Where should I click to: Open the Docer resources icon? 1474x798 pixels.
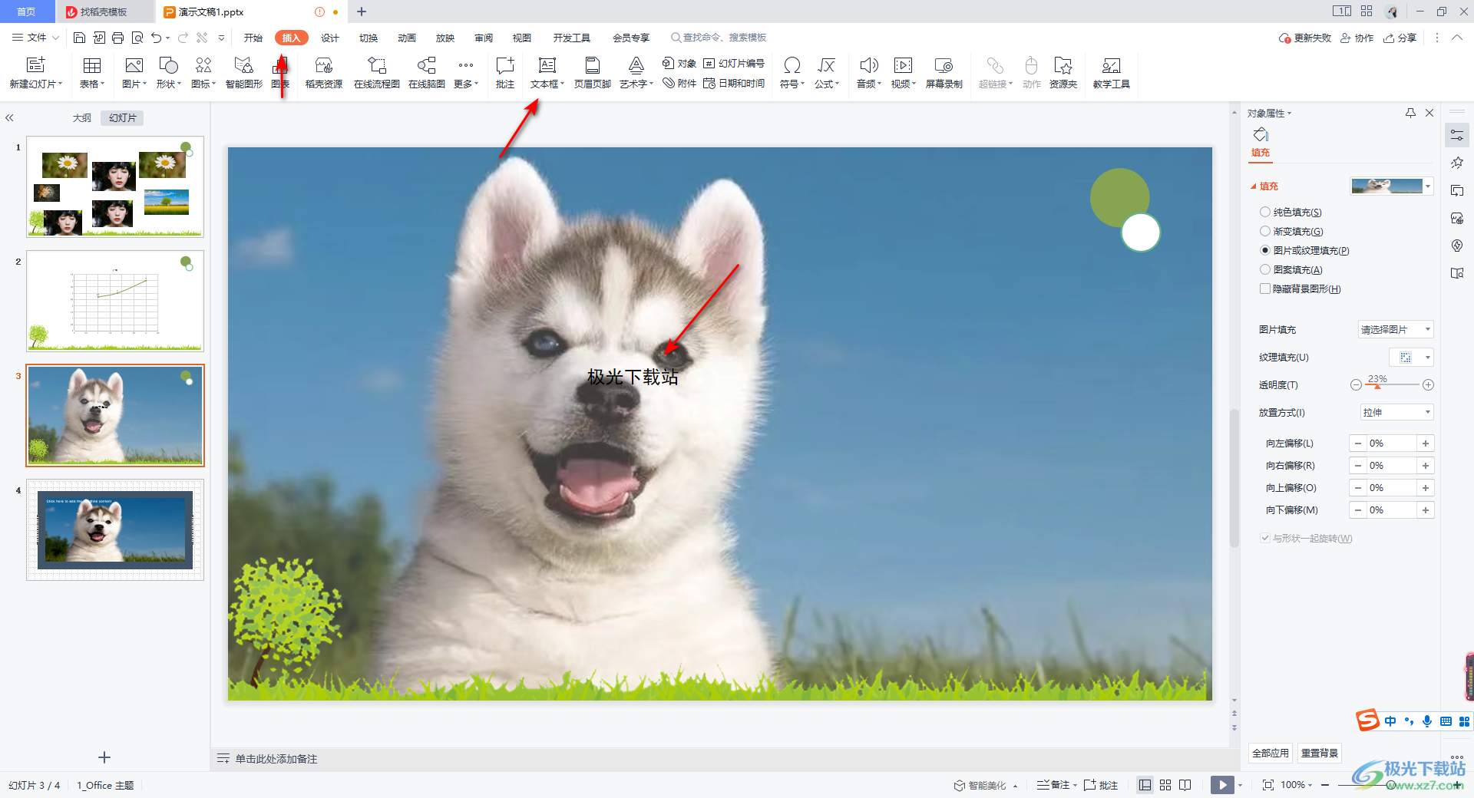[x=324, y=66]
